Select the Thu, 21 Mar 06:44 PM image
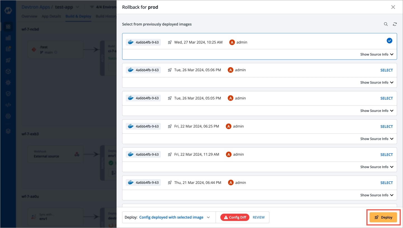Viewport: 403px width, 228px height. tap(387, 183)
